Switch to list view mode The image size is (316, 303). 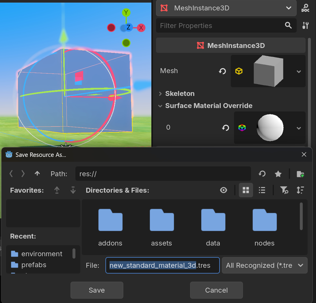click(262, 190)
